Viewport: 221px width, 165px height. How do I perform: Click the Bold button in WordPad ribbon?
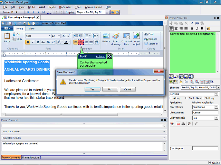click(x=28, y=42)
